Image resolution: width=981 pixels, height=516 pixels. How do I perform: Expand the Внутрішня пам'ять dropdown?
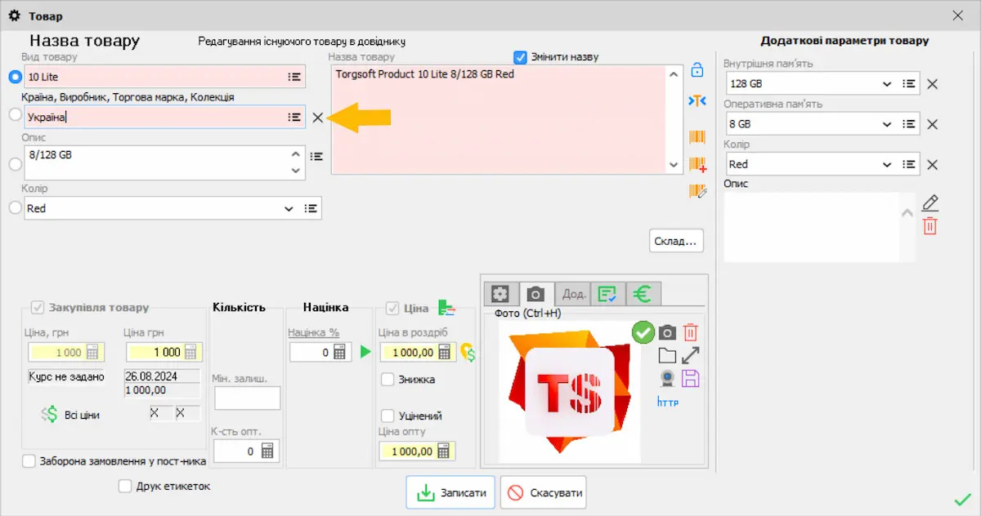pos(887,83)
